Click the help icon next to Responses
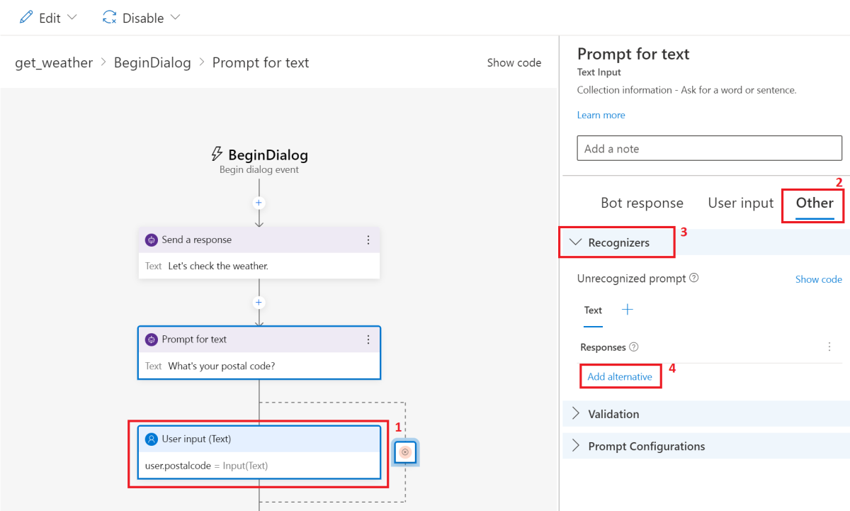Screen dimensions: 850x511 click(x=634, y=347)
